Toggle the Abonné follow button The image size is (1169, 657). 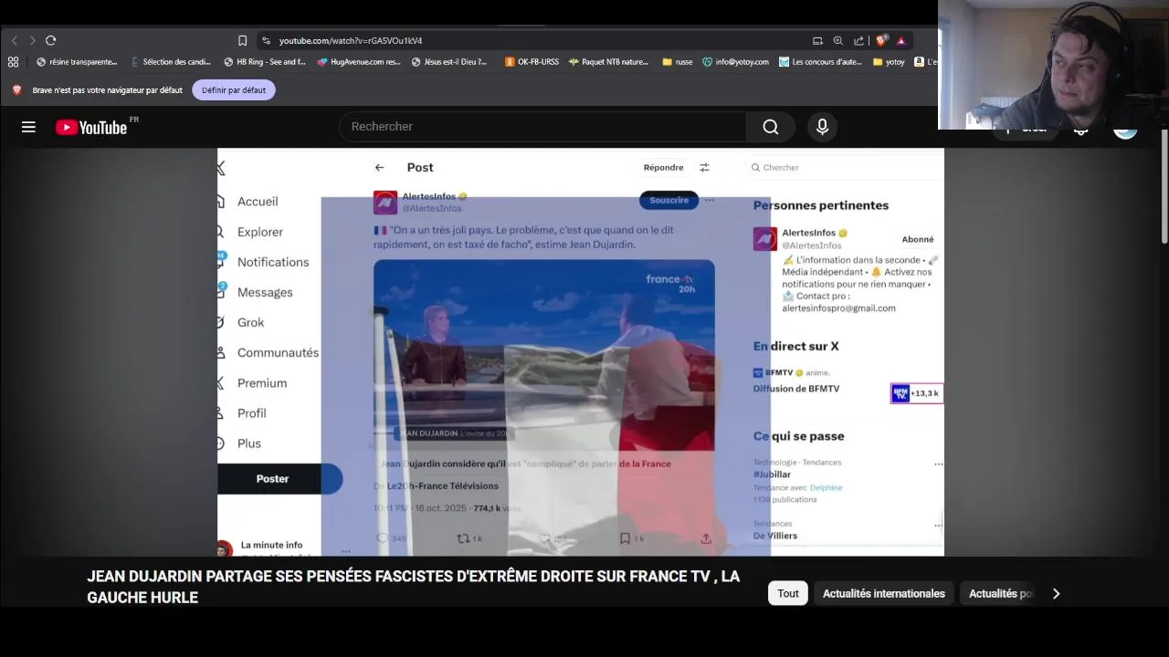[x=917, y=239]
